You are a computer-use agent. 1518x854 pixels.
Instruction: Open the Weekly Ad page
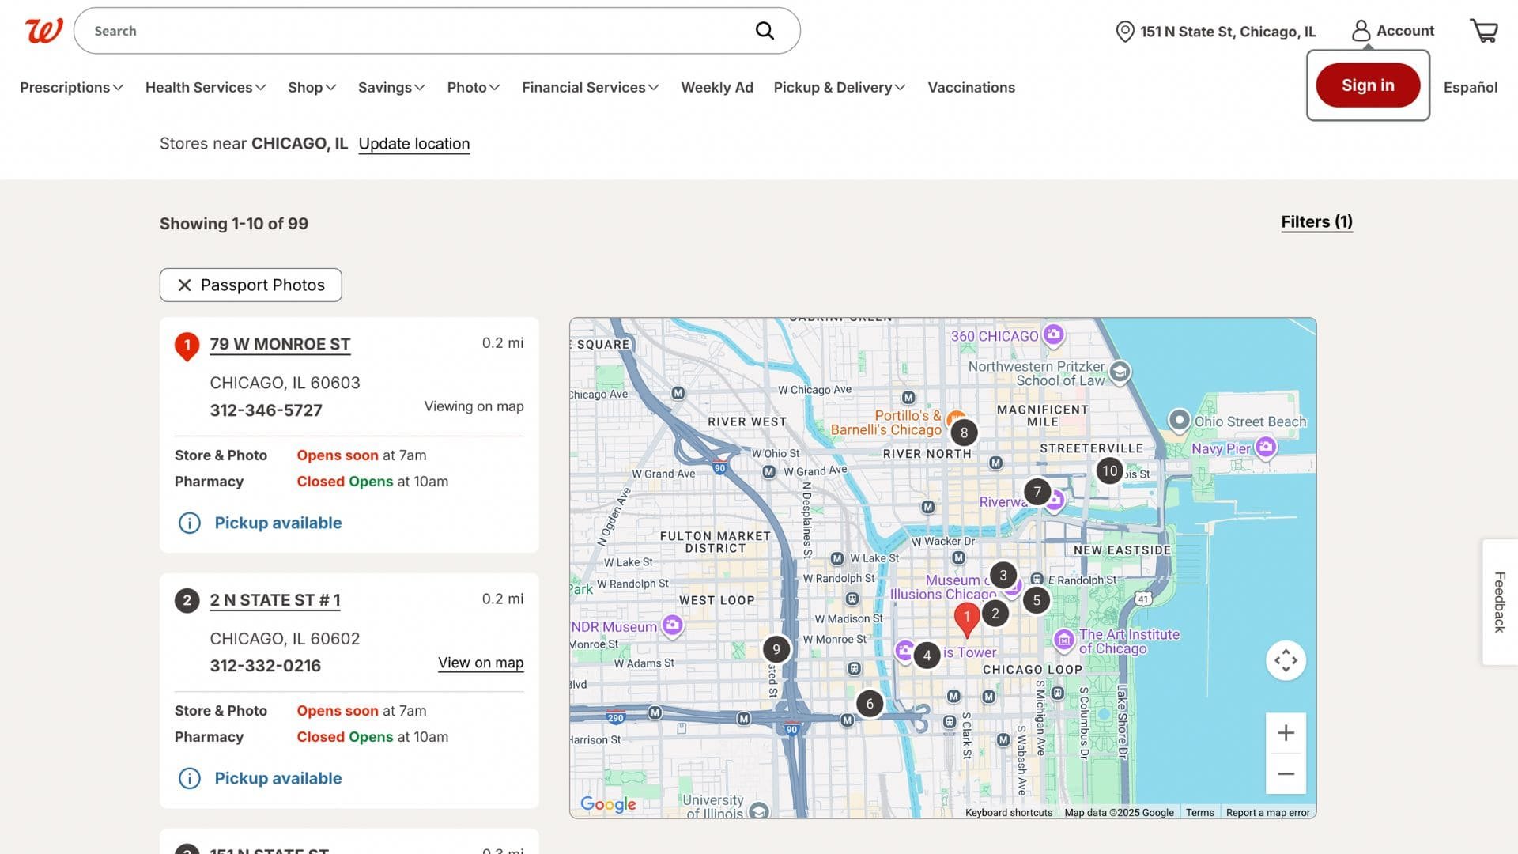pos(716,88)
